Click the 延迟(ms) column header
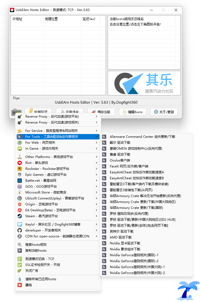Viewport: 201px width, 302px height. pos(90,19)
